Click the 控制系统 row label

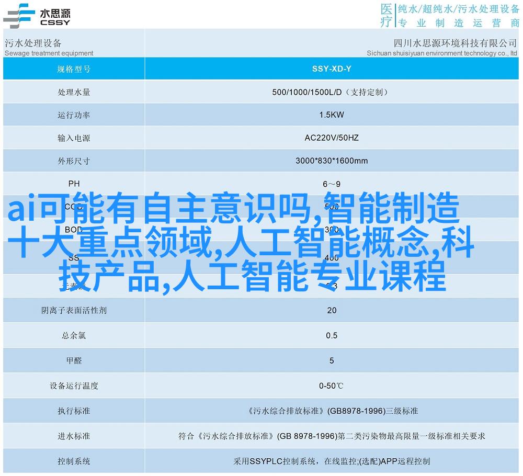pyautogui.click(x=74, y=461)
